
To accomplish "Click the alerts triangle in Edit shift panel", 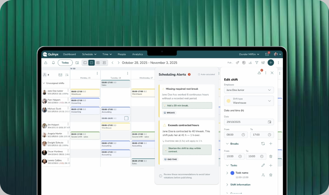I will (259, 73).
